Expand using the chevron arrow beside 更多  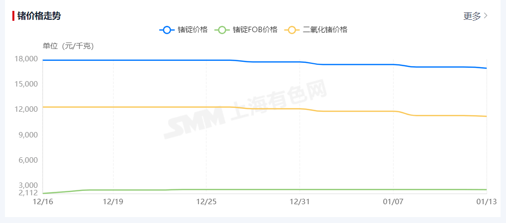[x=486, y=16]
